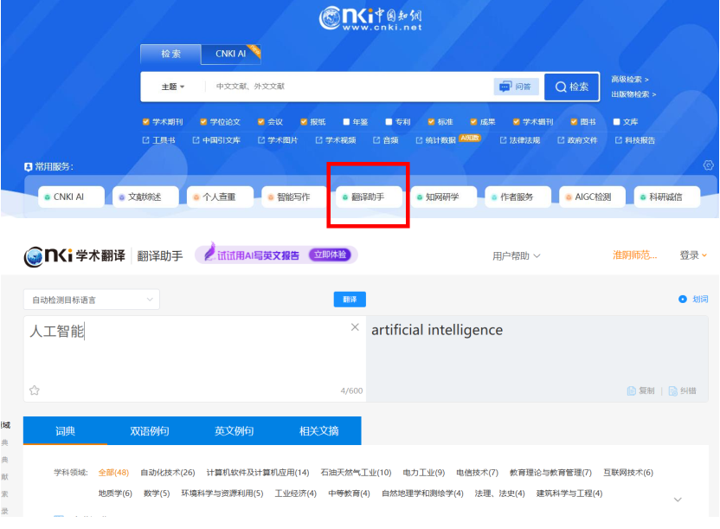Screen dimensions: 720x529
Task: Expand the 用户帮助 menu
Action: [516, 255]
